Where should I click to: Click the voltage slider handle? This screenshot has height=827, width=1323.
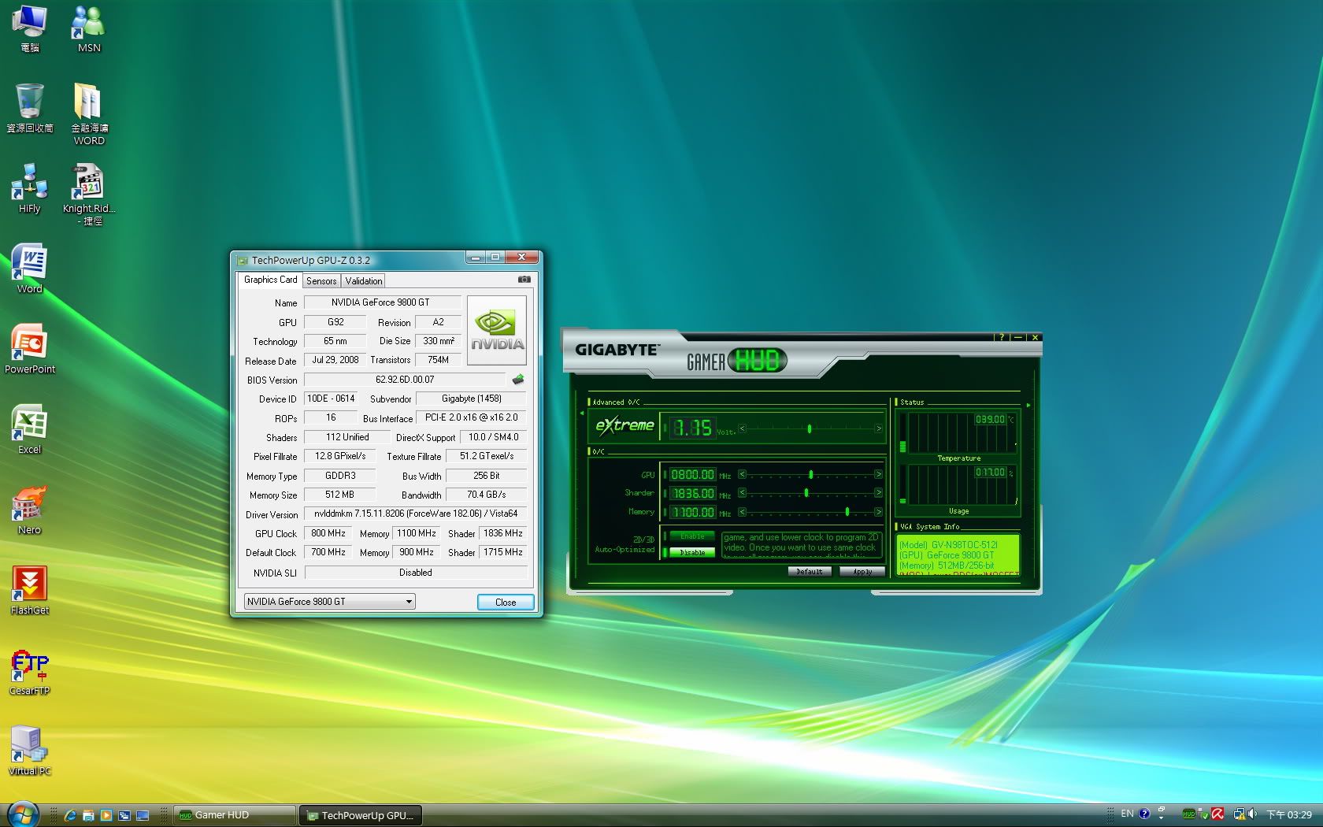[809, 428]
